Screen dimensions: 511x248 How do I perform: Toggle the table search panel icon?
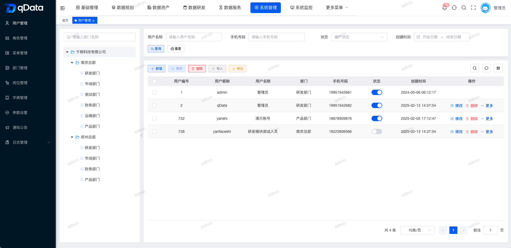click(475, 68)
